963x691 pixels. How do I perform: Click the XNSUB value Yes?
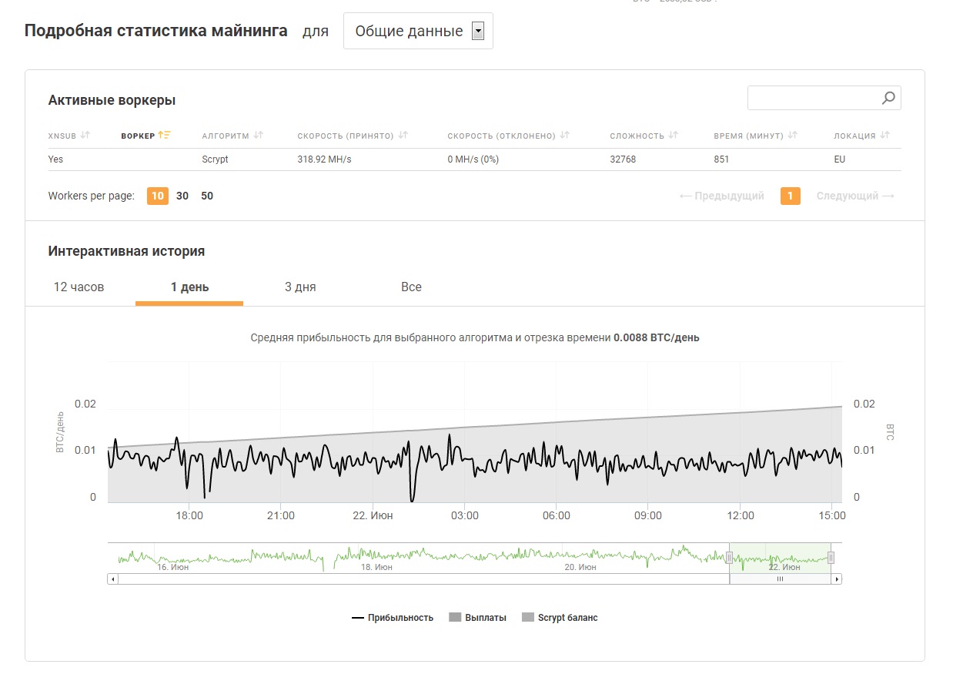pyautogui.click(x=56, y=159)
